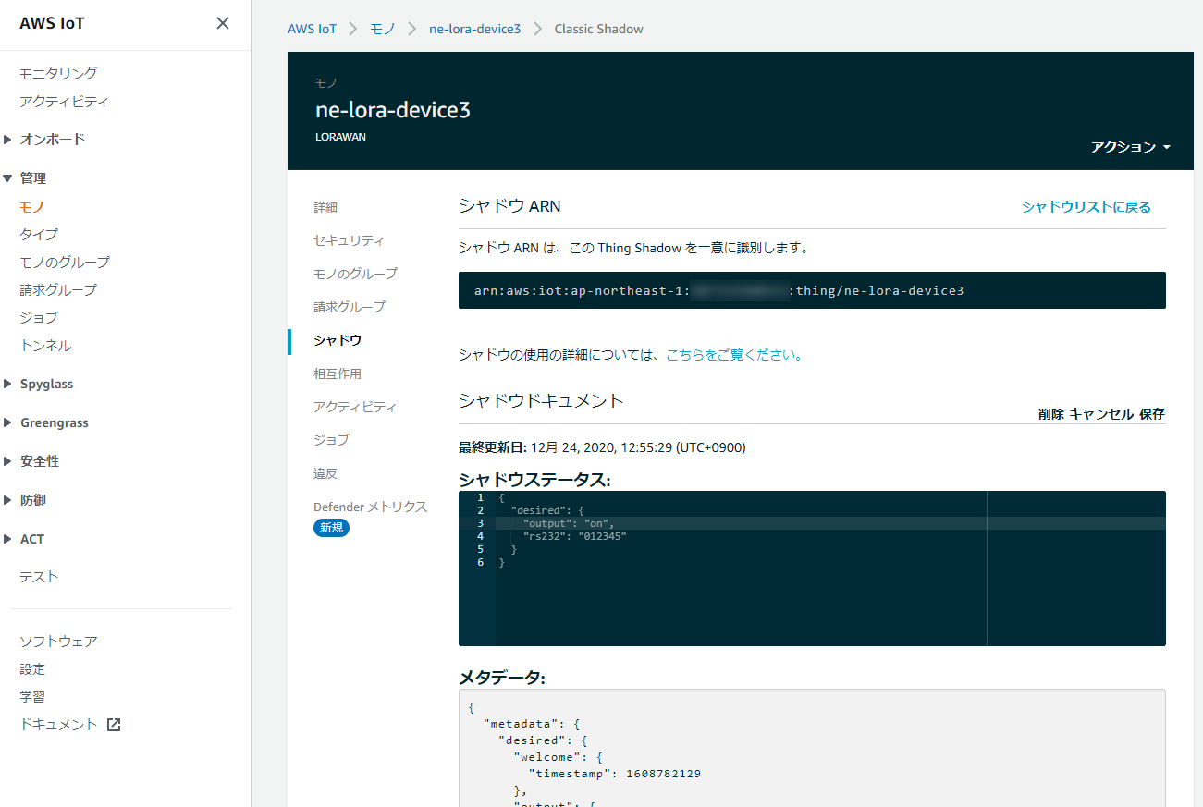Expand the Spyglass section
The height and width of the screenshot is (807, 1203).
tap(7, 384)
